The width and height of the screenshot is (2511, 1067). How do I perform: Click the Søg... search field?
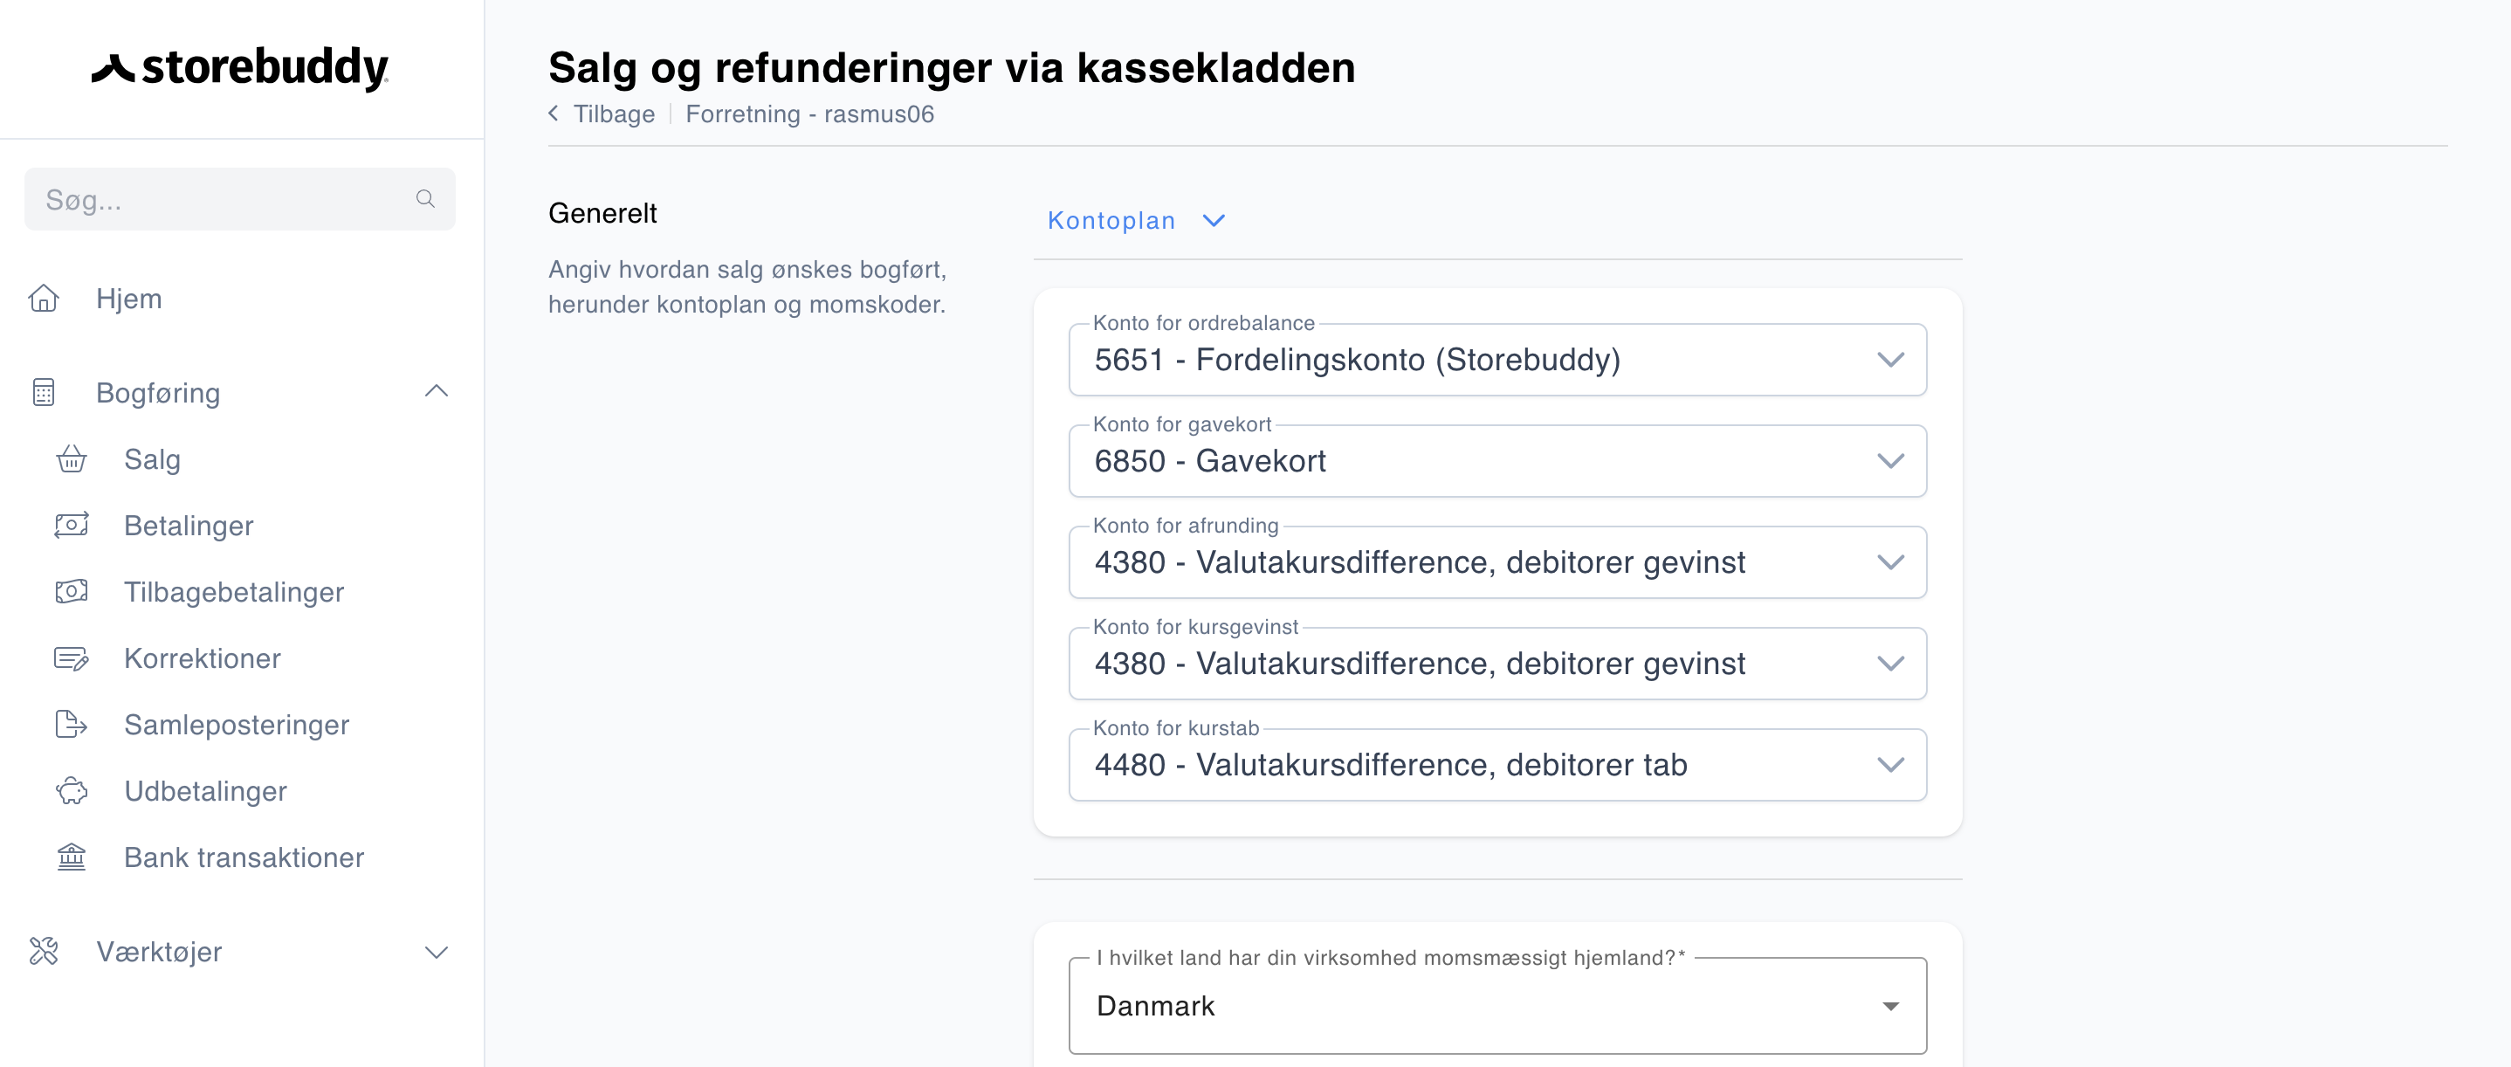tap(240, 200)
